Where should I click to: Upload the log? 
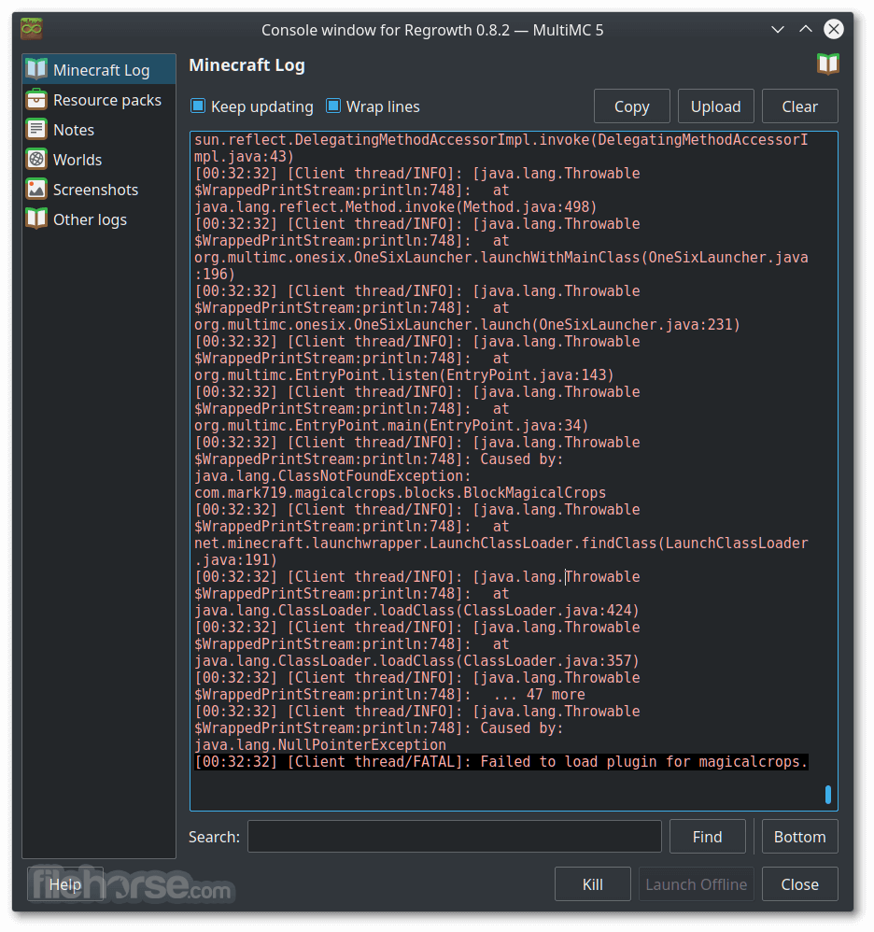point(715,106)
